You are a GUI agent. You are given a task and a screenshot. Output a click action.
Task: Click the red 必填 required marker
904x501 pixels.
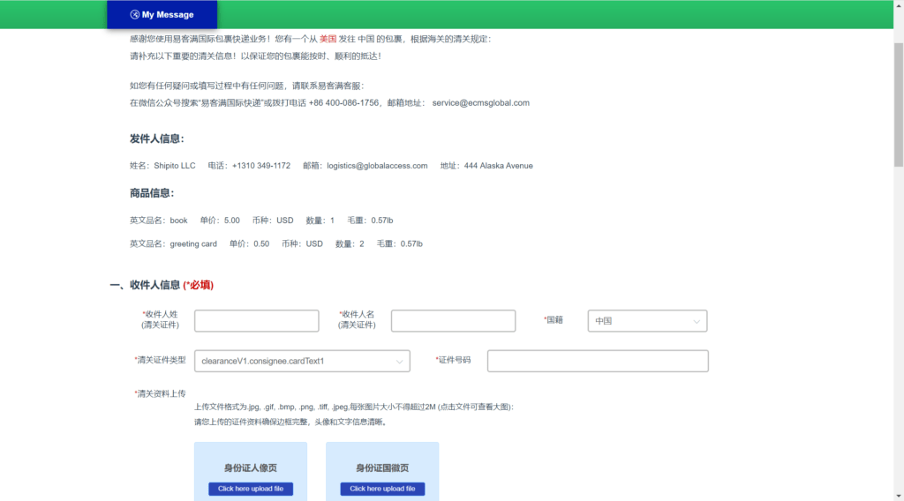(200, 285)
